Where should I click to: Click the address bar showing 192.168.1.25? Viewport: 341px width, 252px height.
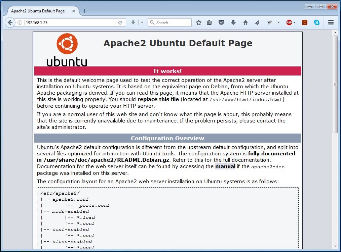pos(70,22)
